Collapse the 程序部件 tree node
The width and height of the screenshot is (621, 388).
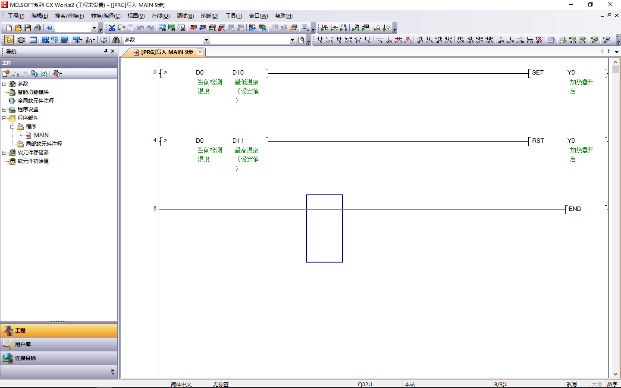point(4,118)
